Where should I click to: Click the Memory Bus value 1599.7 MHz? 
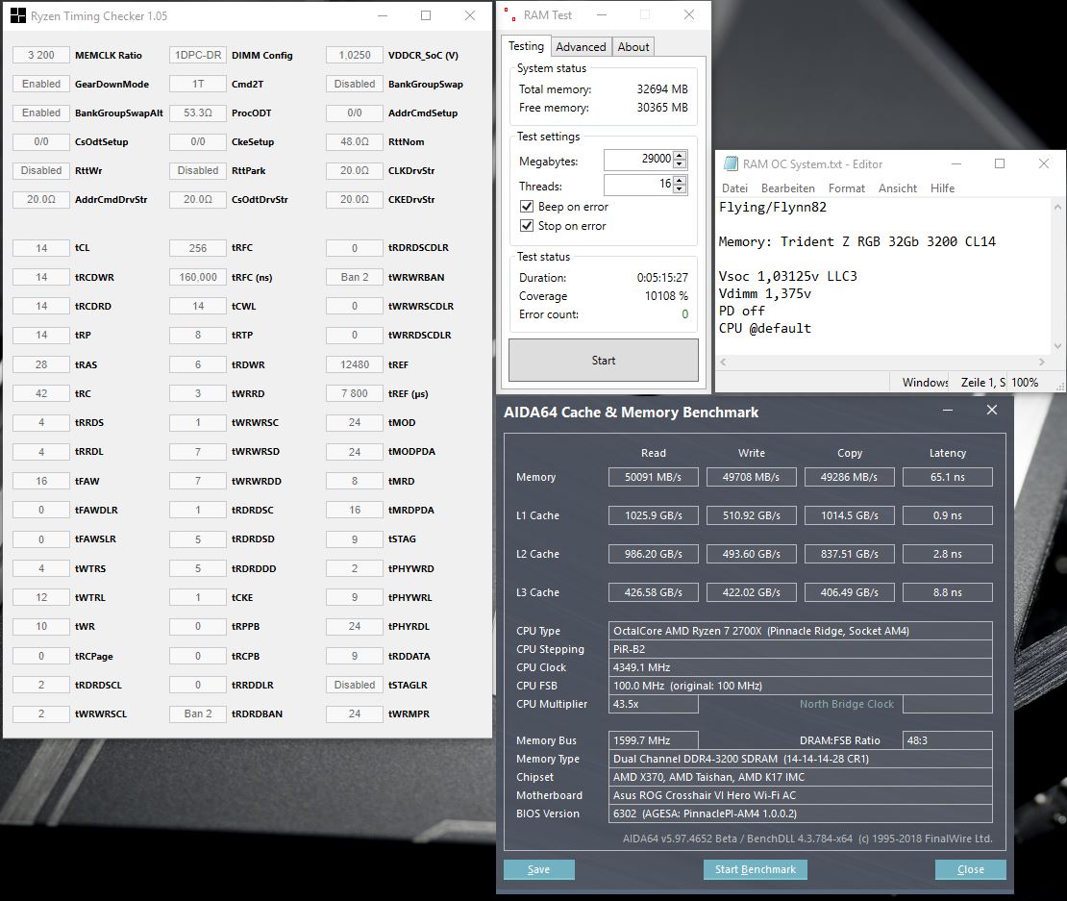point(654,740)
